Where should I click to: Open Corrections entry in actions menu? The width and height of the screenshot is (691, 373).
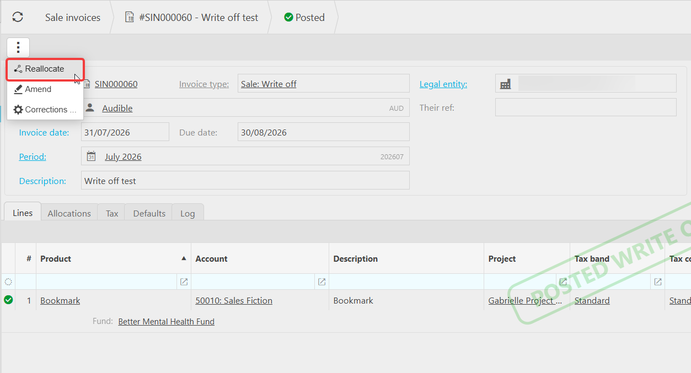coord(45,110)
